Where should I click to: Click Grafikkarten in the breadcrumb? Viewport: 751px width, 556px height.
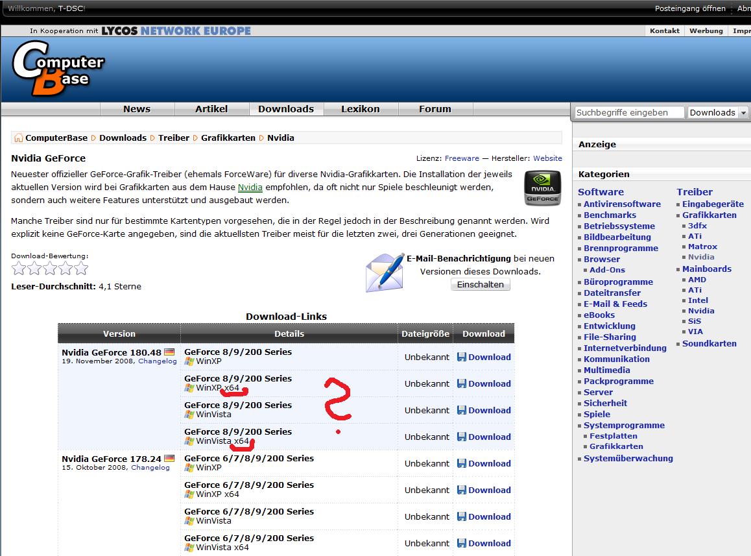point(228,138)
